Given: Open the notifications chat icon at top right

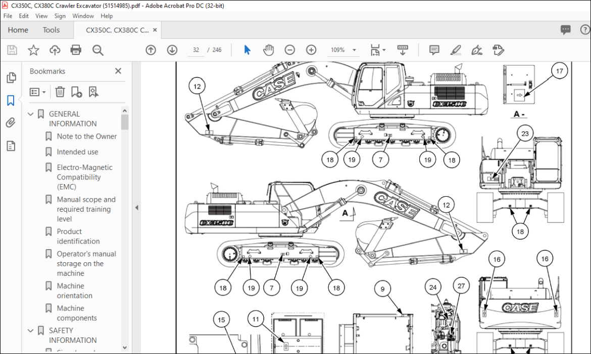Looking at the screenshot, I should coord(565,30).
